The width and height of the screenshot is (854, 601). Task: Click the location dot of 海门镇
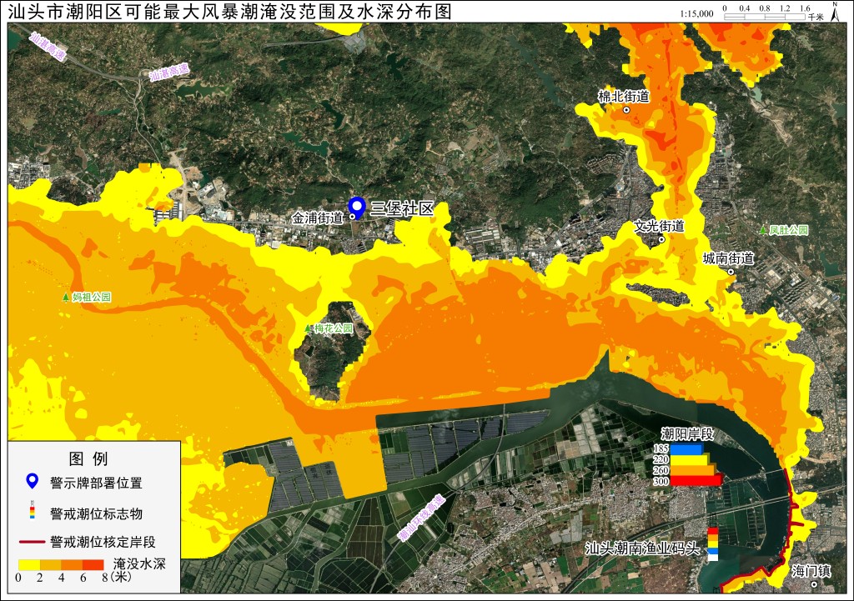pyautogui.click(x=814, y=584)
